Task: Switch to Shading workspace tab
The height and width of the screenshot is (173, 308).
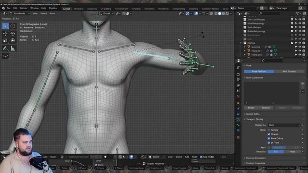Action: coord(136,9)
